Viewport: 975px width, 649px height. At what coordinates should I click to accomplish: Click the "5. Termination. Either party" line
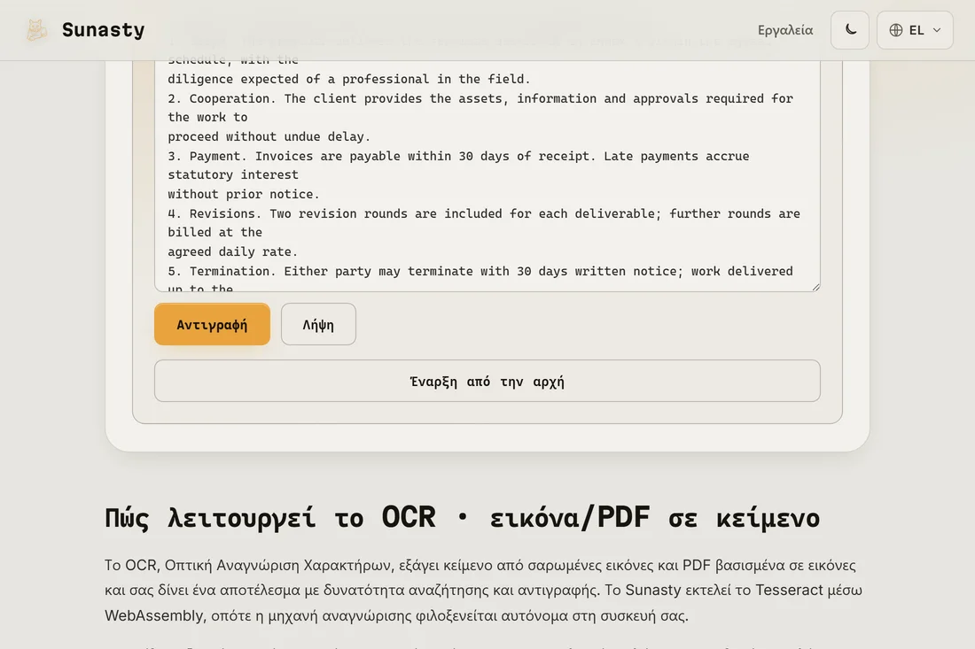tap(480, 271)
